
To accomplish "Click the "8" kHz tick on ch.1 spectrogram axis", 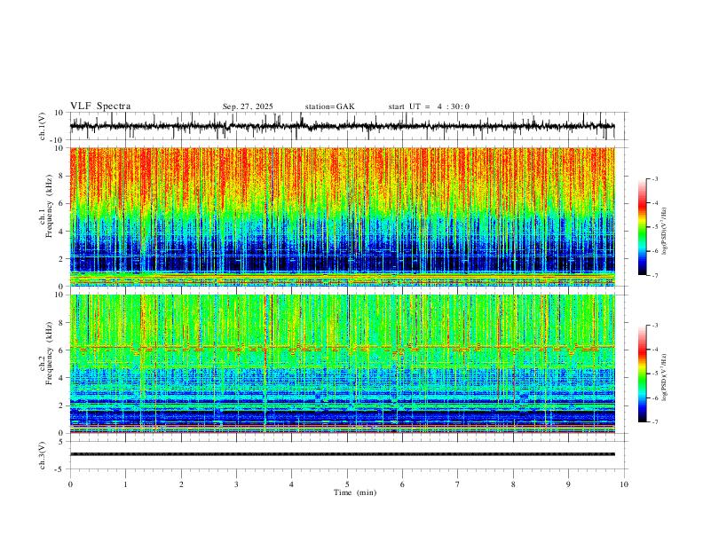I will click(62, 176).
